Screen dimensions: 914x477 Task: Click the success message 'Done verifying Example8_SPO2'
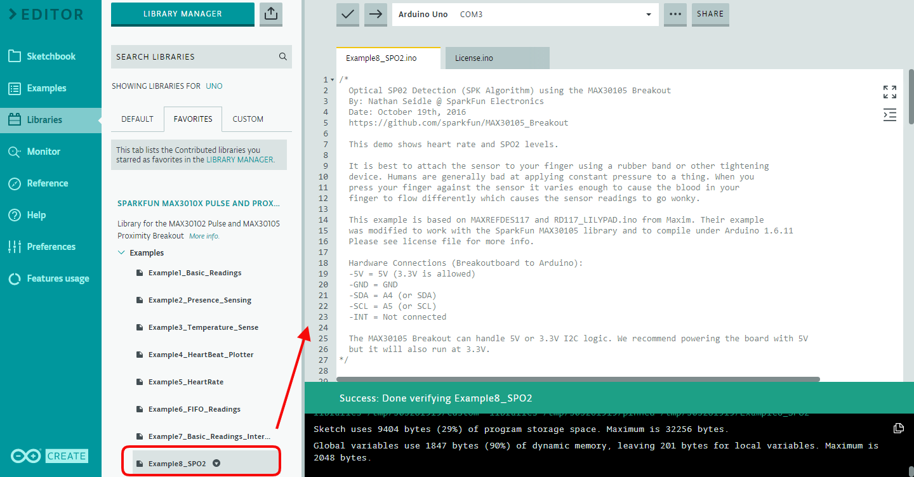(x=436, y=398)
